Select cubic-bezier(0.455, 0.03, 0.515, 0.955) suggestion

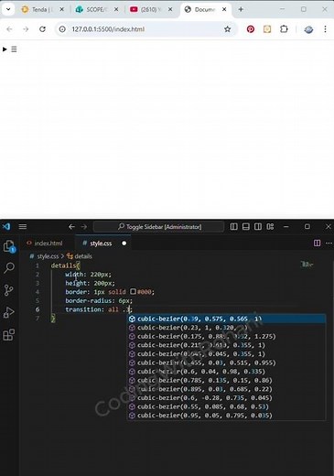(x=226, y=362)
